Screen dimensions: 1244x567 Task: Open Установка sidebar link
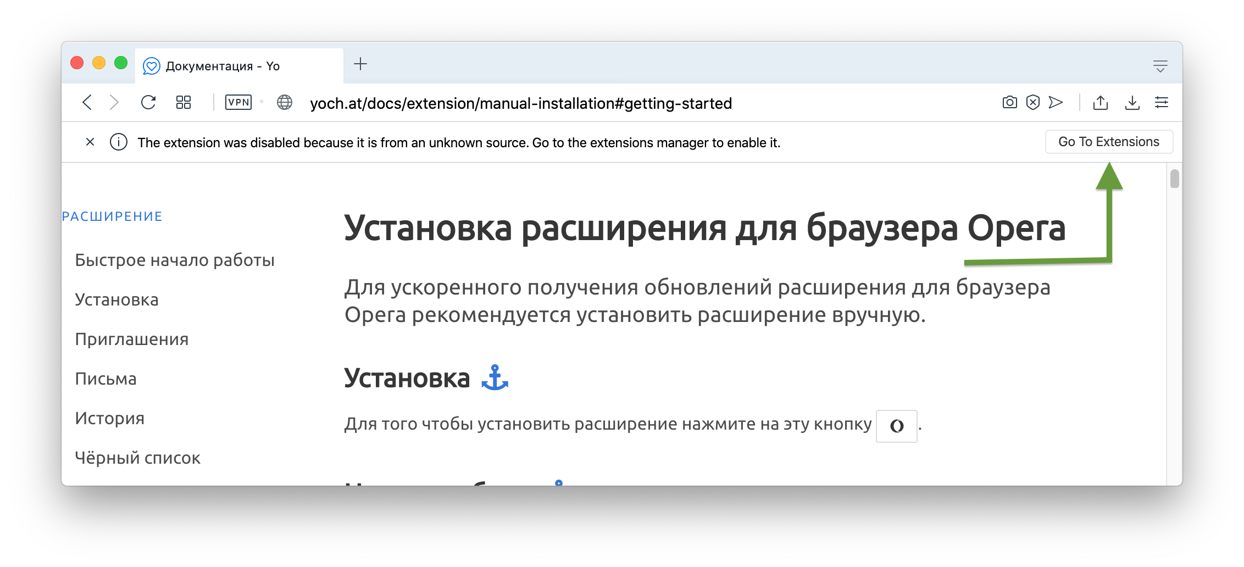[x=116, y=299]
